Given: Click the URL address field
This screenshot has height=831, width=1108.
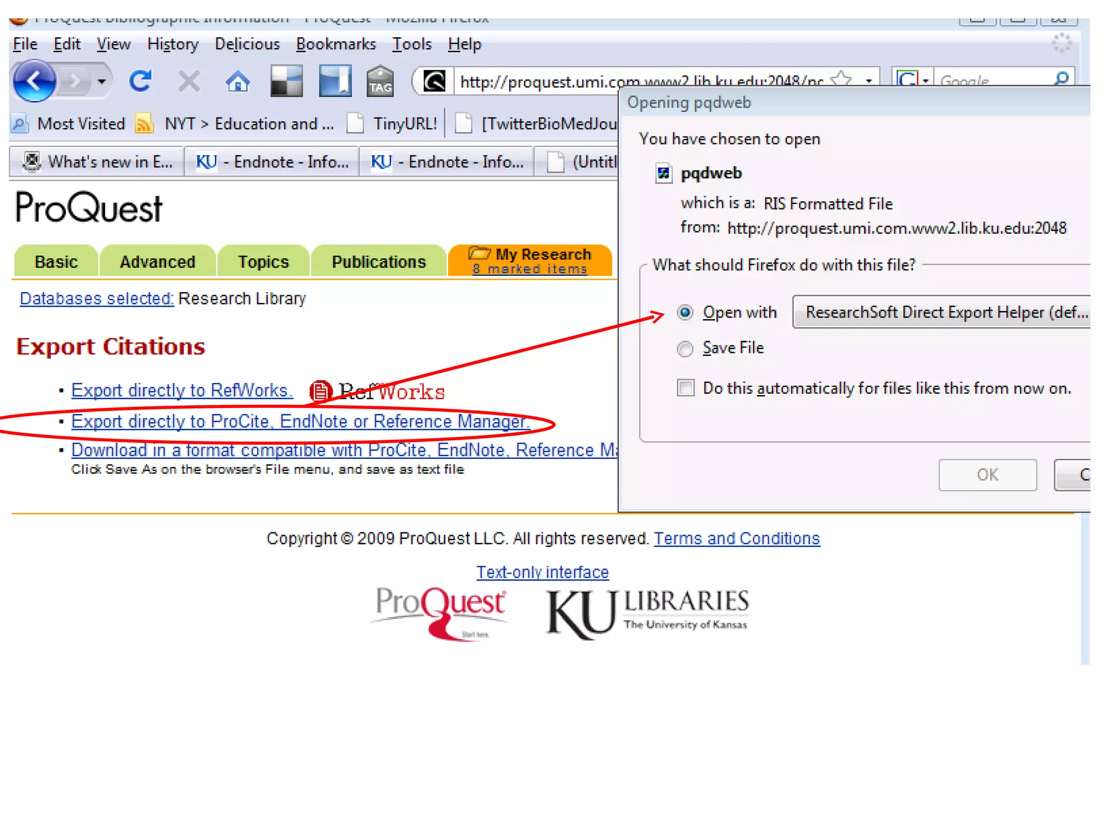Looking at the screenshot, I should pyautogui.click(x=641, y=82).
